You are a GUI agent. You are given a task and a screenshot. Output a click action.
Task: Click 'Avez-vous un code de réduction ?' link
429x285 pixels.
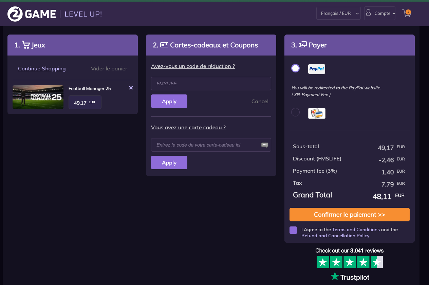coord(193,66)
